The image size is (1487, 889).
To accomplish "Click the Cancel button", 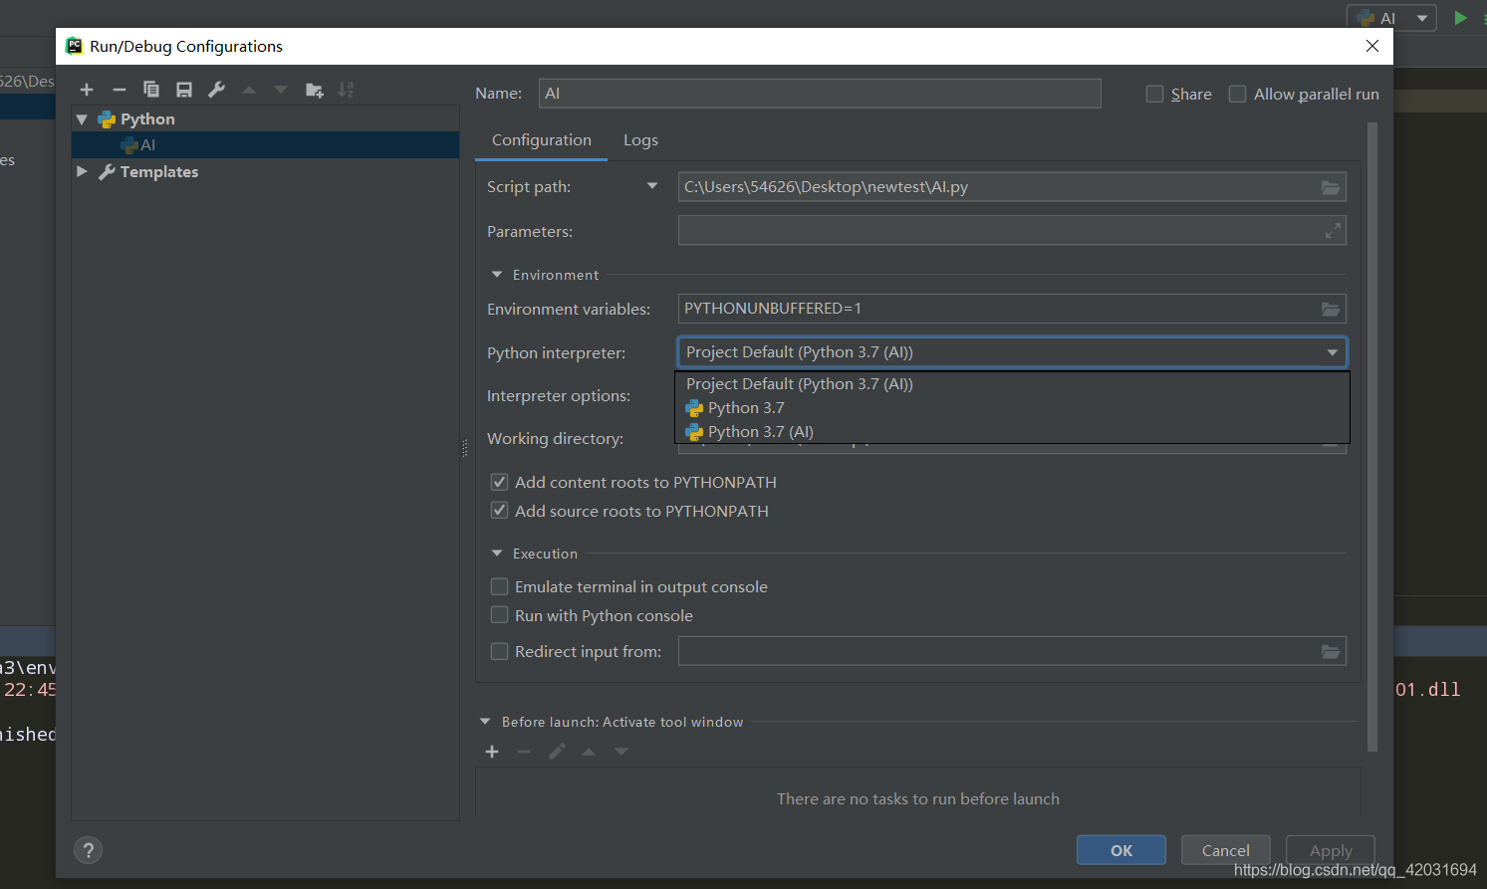I will coord(1225,850).
